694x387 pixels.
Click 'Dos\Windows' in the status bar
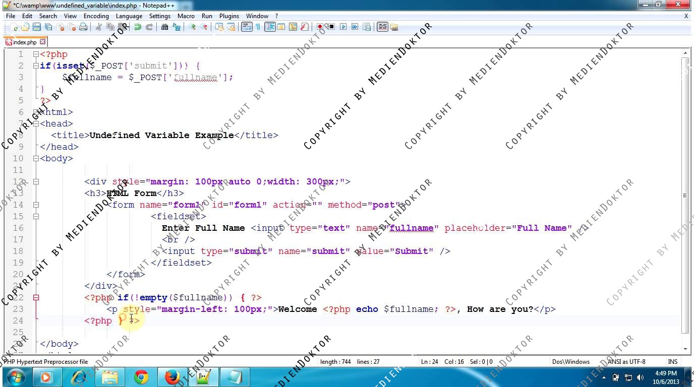[x=570, y=361]
